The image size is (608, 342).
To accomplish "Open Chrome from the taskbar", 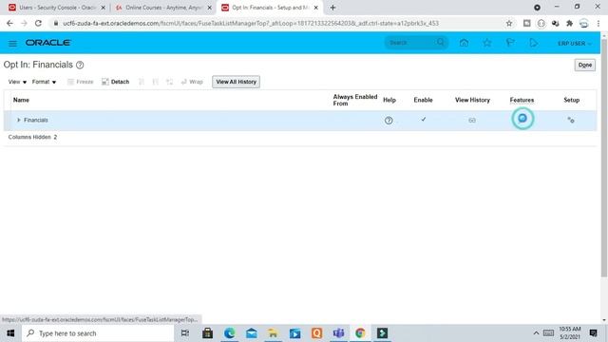I will click(360, 333).
